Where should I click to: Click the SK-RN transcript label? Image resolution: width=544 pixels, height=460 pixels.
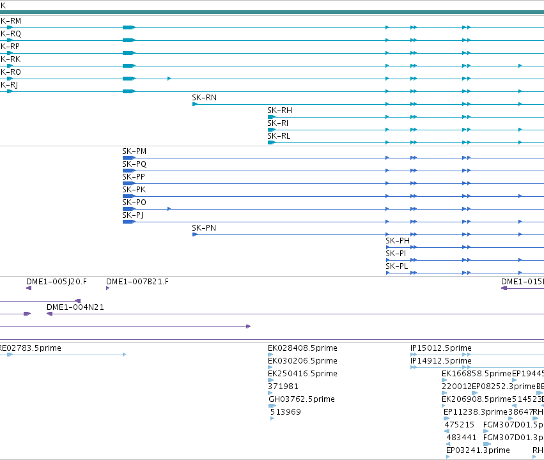(x=205, y=98)
